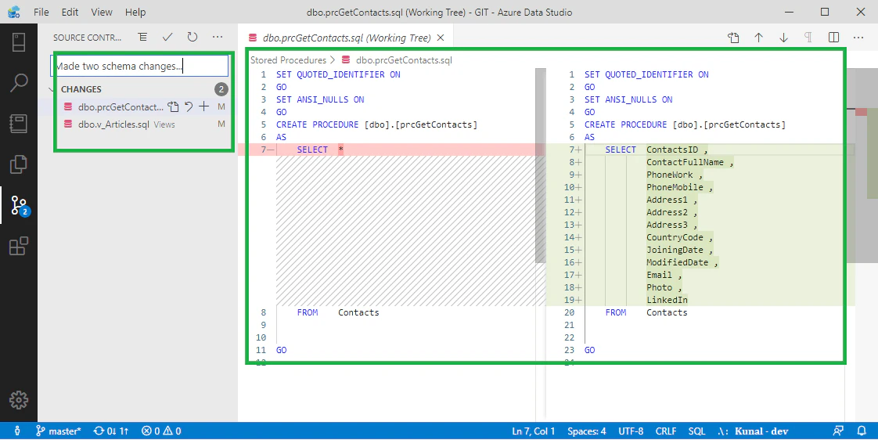
Task: Open the View menu
Action: click(x=102, y=12)
